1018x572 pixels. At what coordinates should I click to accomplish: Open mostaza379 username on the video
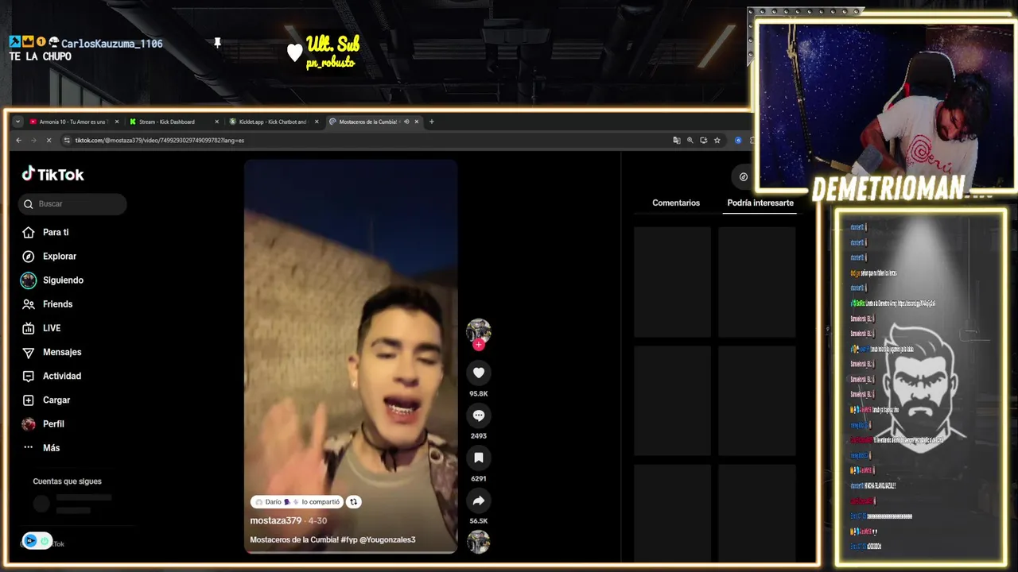click(x=276, y=520)
